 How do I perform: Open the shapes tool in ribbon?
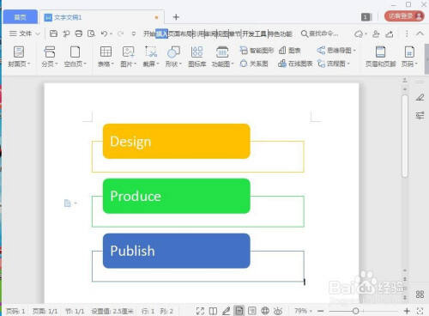point(173,52)
